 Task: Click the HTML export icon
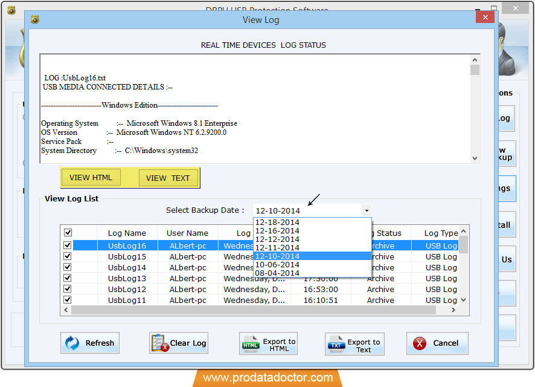(x=251, y=345)
